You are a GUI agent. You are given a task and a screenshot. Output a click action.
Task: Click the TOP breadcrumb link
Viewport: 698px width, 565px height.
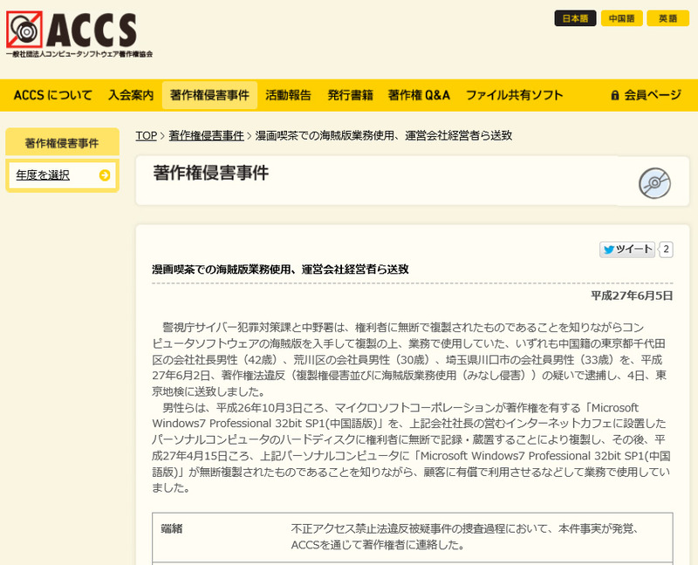(146, 136)
